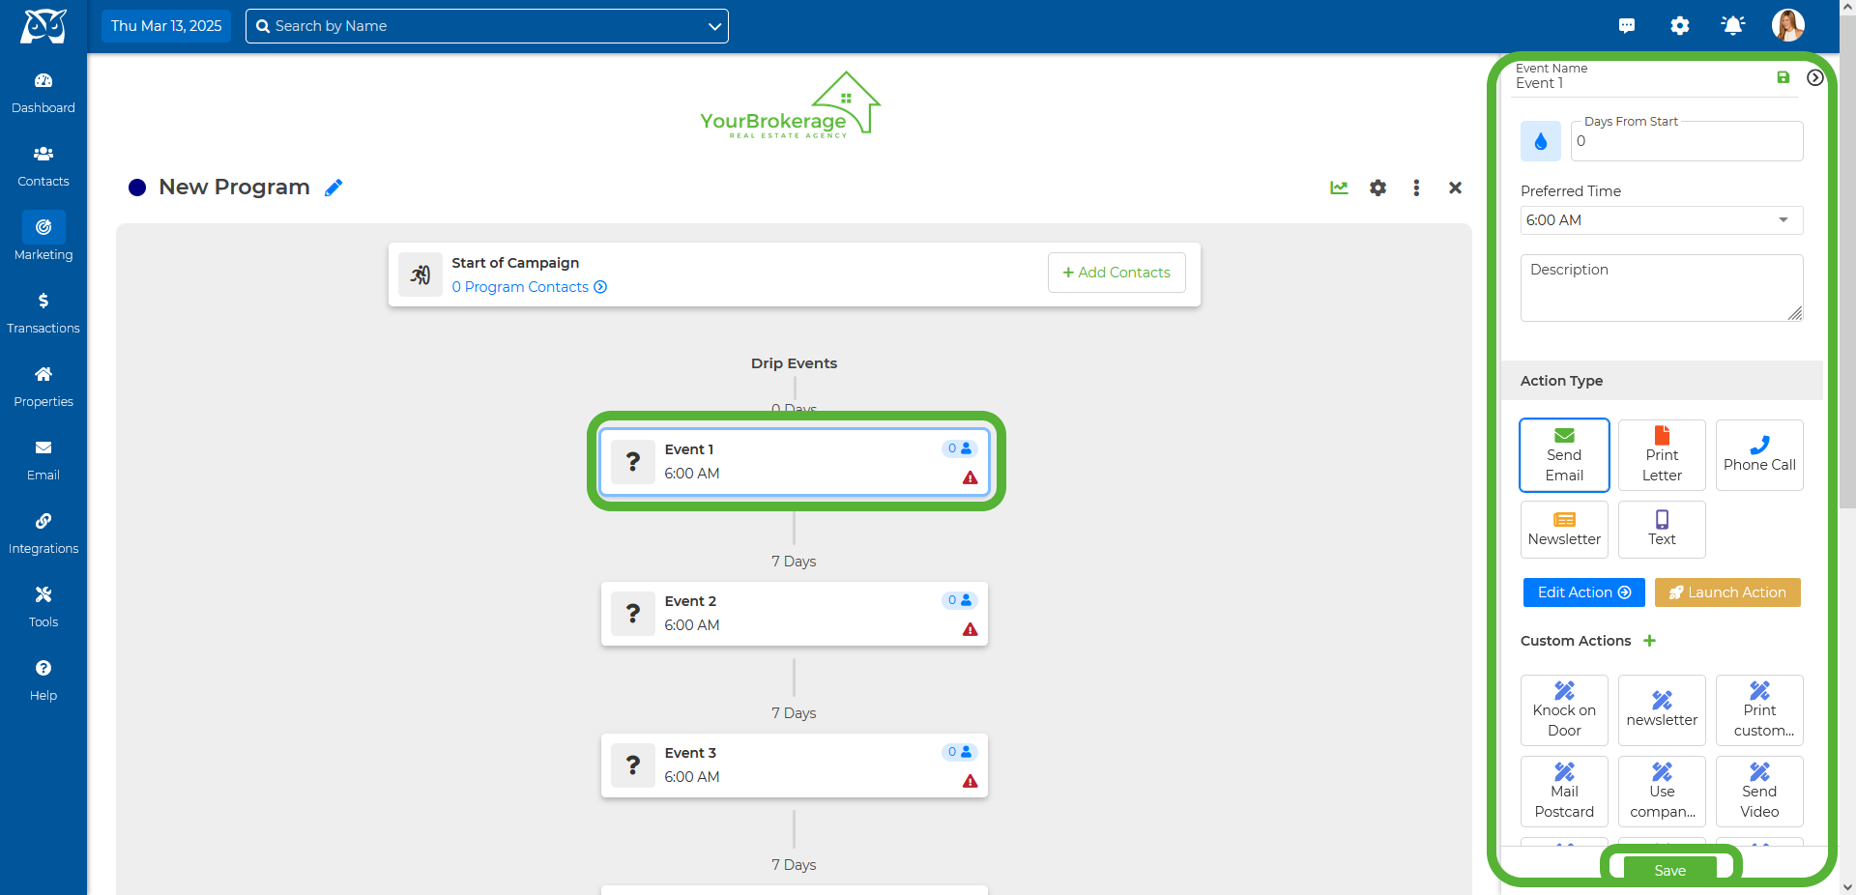The image size is (1856, 895).
Task: Open Help in sidebar
Action: [43, 680]
